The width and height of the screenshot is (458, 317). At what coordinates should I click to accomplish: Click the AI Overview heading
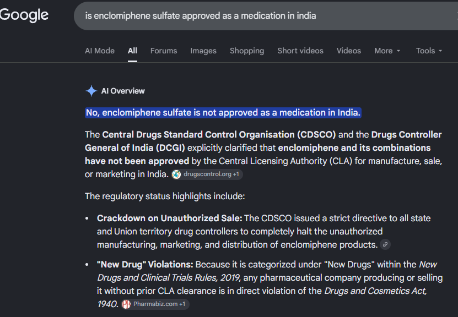123,91
